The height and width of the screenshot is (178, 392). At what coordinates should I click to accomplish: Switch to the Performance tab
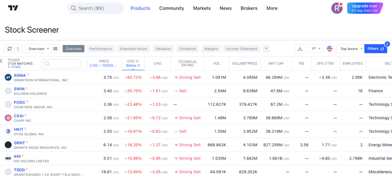101,49
